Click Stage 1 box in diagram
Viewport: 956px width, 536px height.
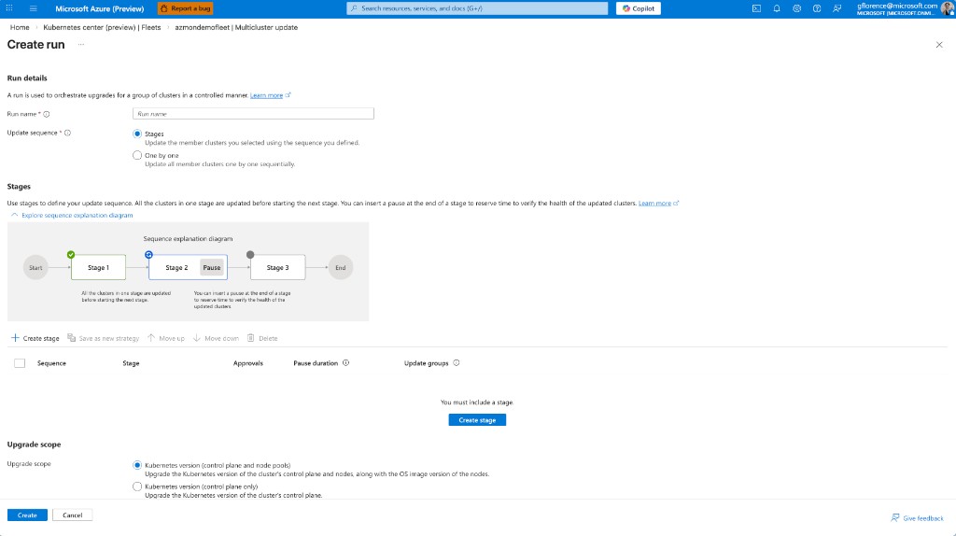tap(98, 267)
